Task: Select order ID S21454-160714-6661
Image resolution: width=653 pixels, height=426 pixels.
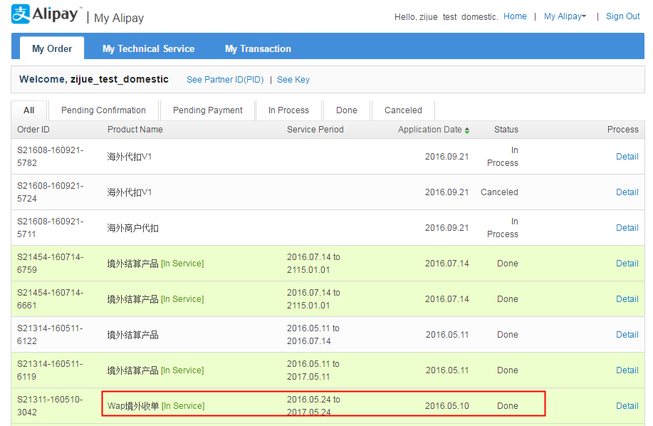Action: click(51, 299)
